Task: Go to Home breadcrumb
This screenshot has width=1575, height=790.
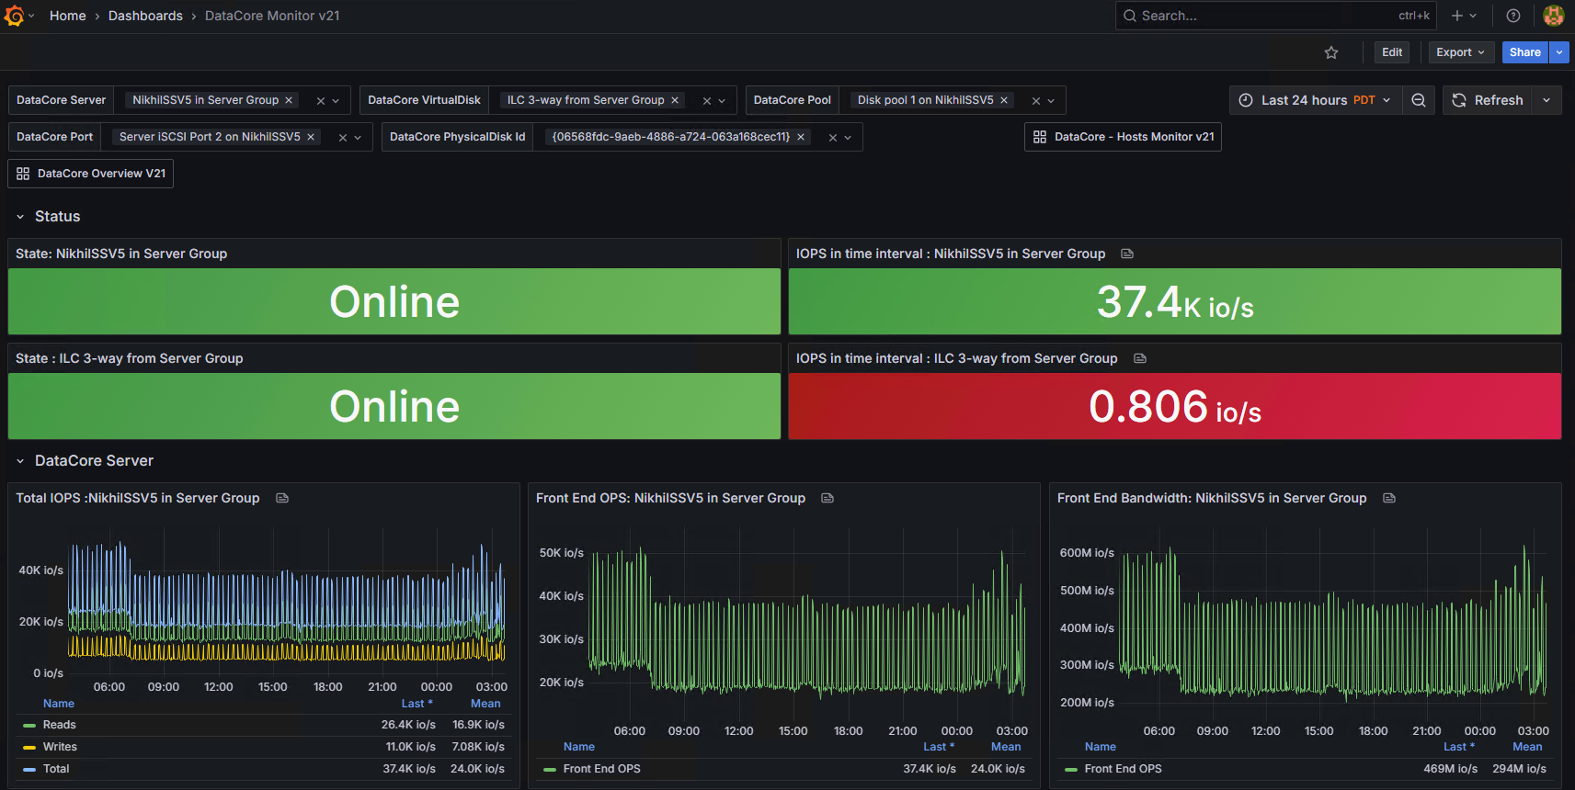Action: coord(68,16)
